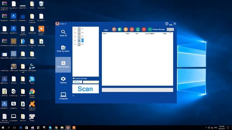Open the Scan all mode
Viewport: 232px width, 130px height.
(63, 33)
